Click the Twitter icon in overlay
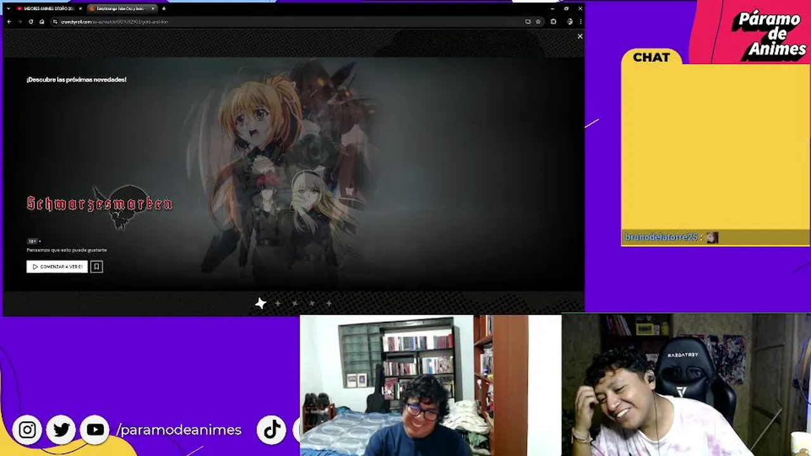 point(61,430)
